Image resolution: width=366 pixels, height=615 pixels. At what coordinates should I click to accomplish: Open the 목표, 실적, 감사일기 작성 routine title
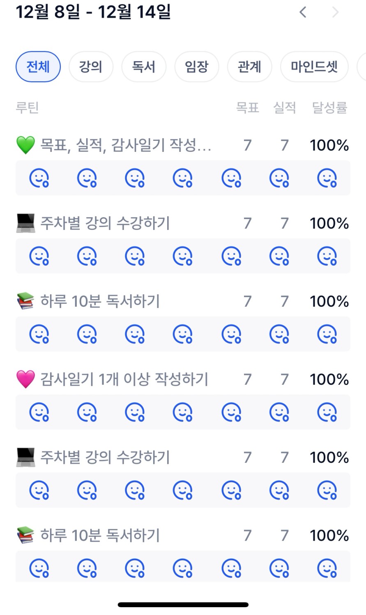125,145
